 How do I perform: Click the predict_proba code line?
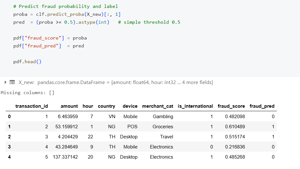tap(67, 14)
